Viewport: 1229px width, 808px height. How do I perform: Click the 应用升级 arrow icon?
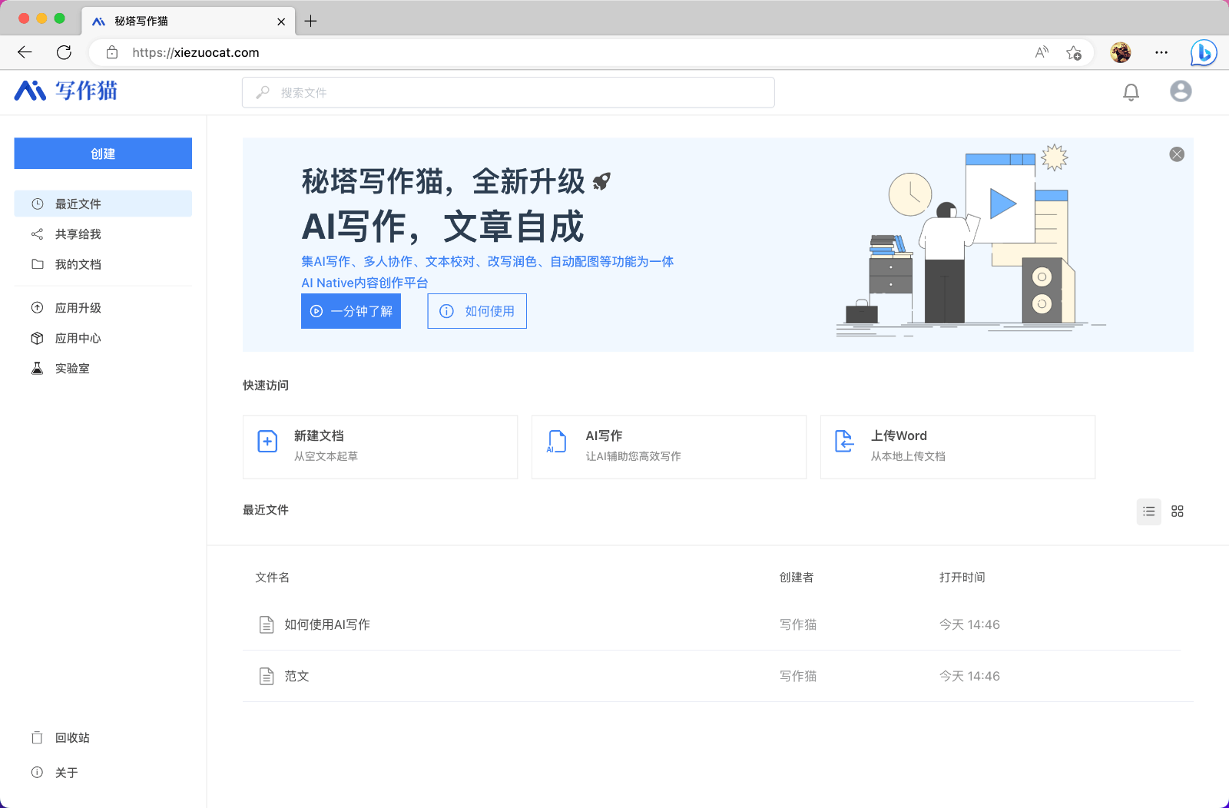point(37,308)
